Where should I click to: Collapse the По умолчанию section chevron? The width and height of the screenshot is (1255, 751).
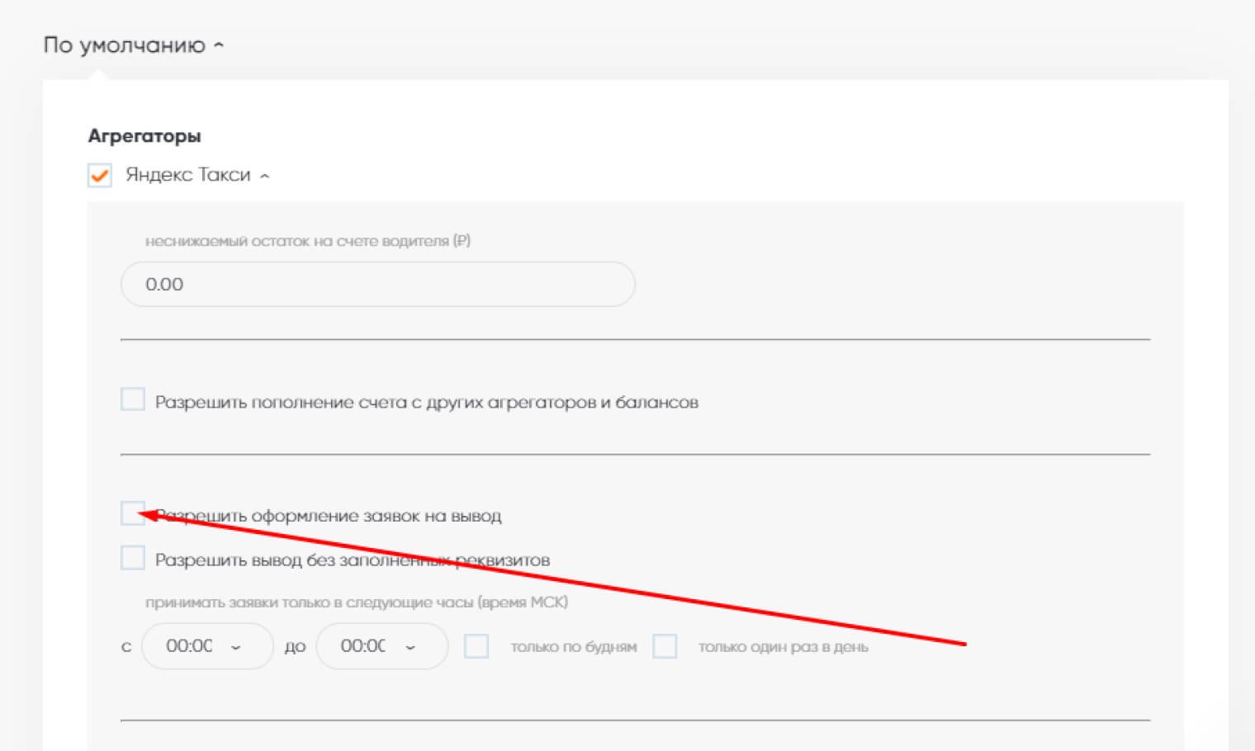pyautogui.click(x=219, y=45)
